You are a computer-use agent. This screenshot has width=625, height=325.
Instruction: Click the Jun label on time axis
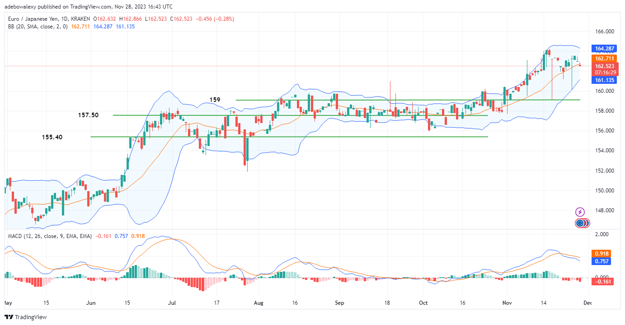(x=91, y=303)
